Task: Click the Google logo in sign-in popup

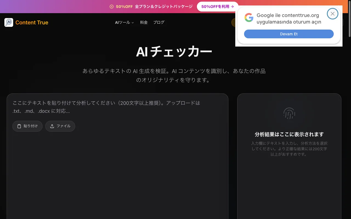Action: tap(249, 18)
